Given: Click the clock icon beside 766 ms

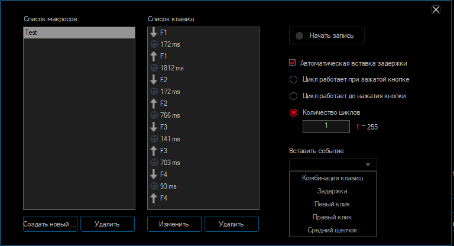Looking at the screenshot, I should pyautogui.click(x=154, y=115).
